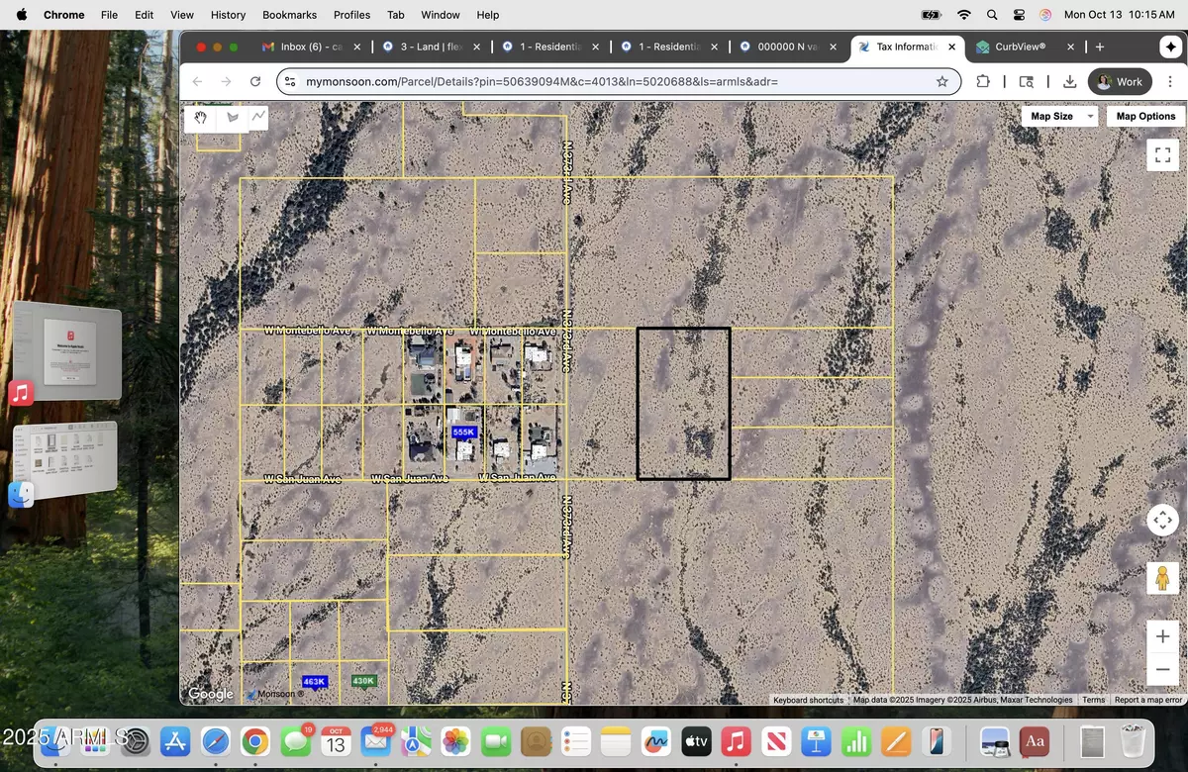Select the polygon shape drawing tool

click(233, 118)
